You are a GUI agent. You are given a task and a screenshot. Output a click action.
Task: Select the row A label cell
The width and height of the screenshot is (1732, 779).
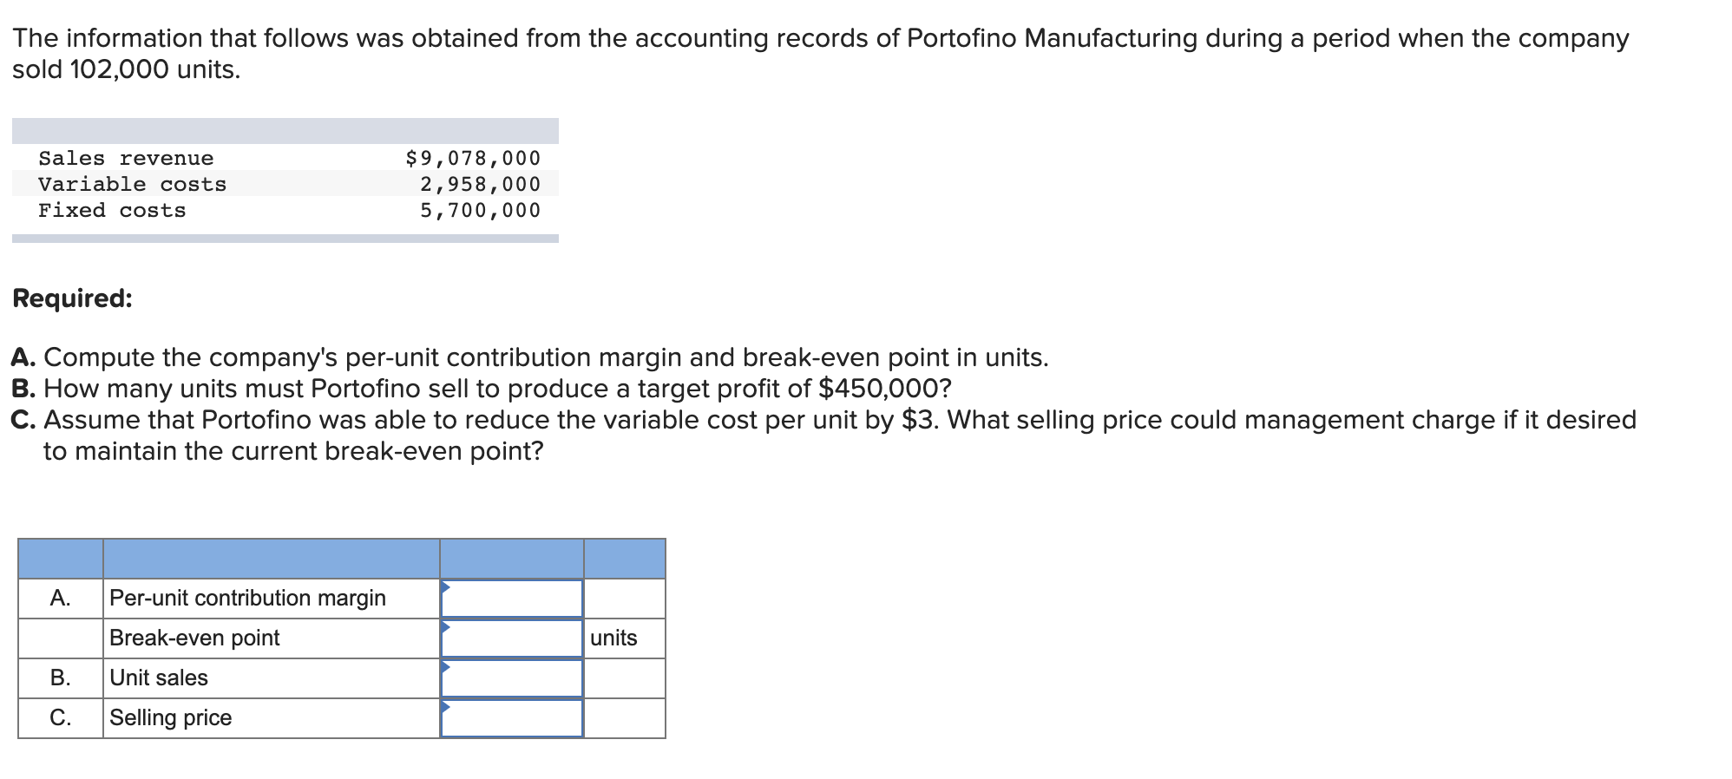tap(61, 599)
